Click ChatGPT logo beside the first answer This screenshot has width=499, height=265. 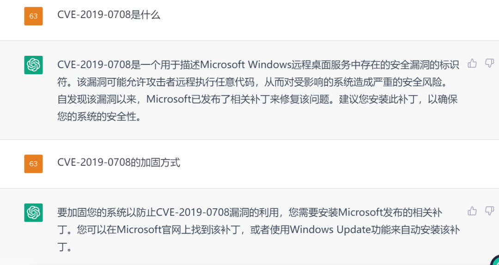[33, 65]
